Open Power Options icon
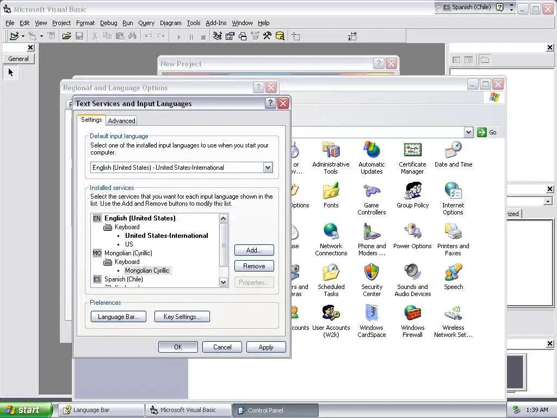557x418 pixels. 412,236
